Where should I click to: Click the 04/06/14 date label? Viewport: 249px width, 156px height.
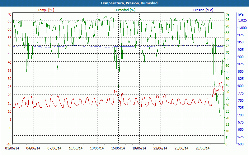tap(34, 149)
